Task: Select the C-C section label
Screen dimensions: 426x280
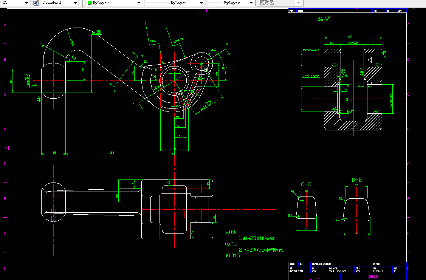Action: point(306,184)
